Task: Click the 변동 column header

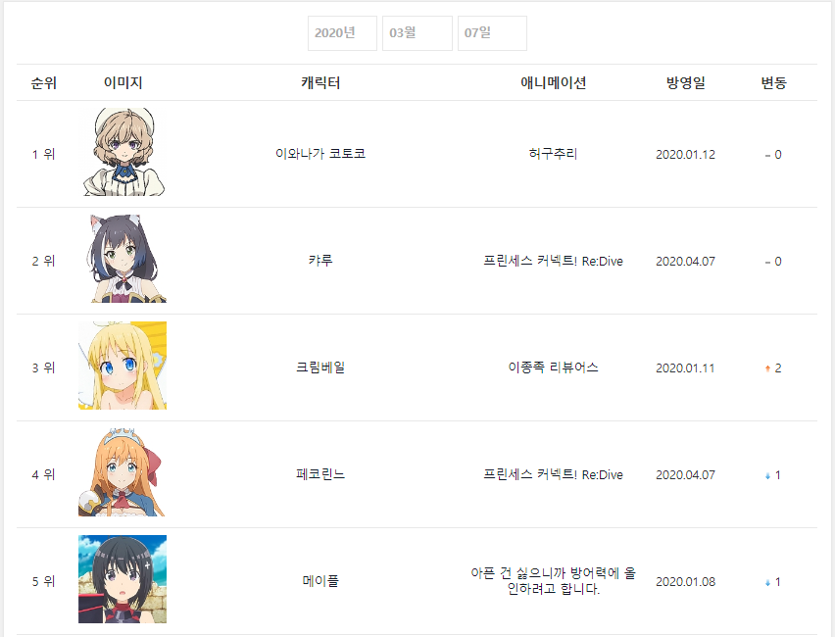Action: click(773, 82)
